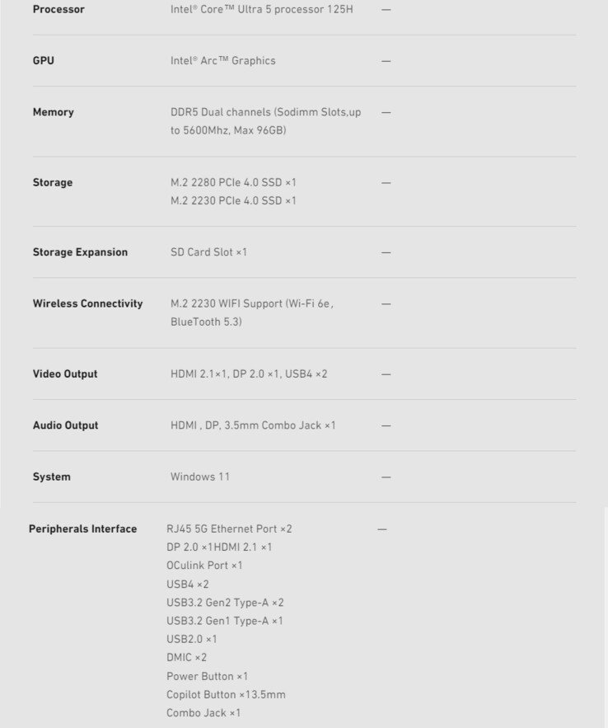Click the DDR5 Dual channels description

[x=265, y=121]
